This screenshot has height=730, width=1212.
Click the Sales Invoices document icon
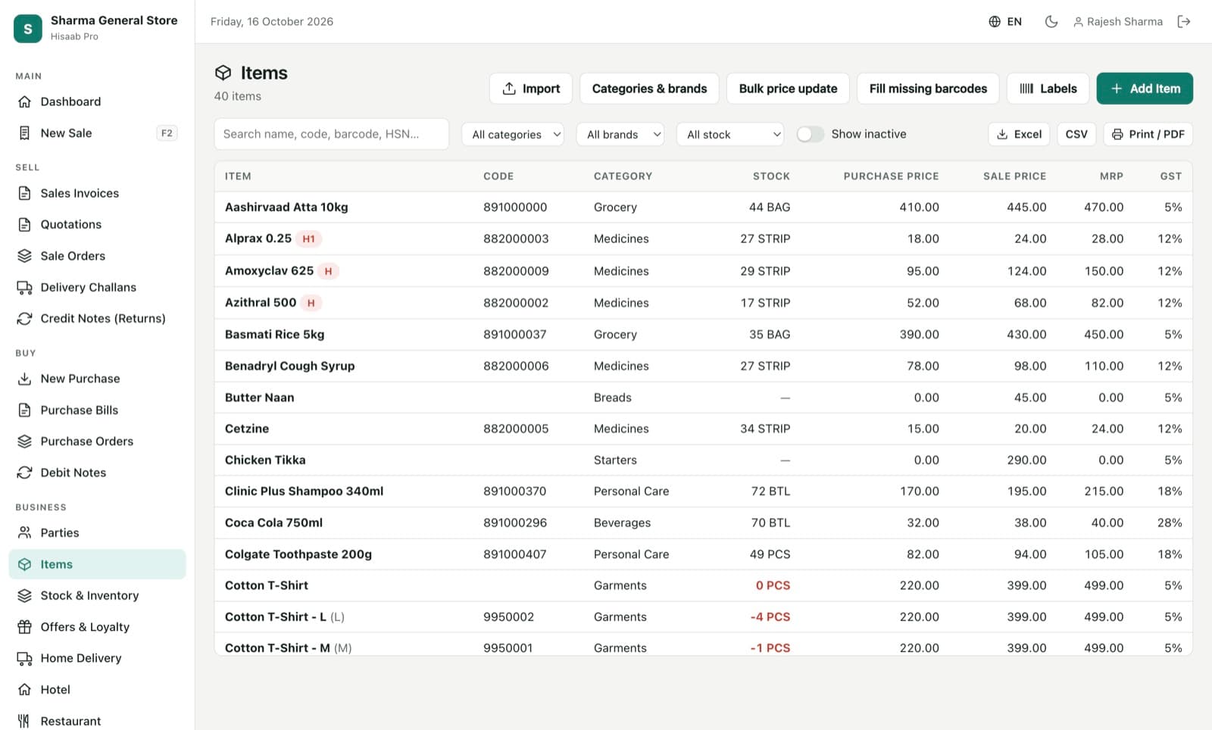24,193
